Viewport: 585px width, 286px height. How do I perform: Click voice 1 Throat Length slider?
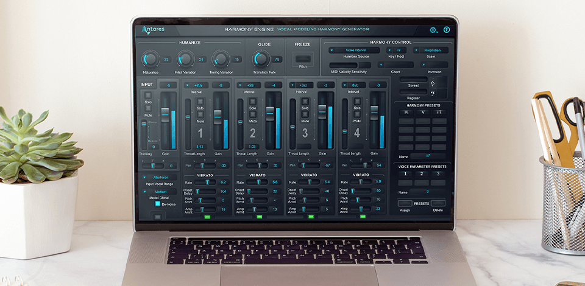(x=188, y=124)
